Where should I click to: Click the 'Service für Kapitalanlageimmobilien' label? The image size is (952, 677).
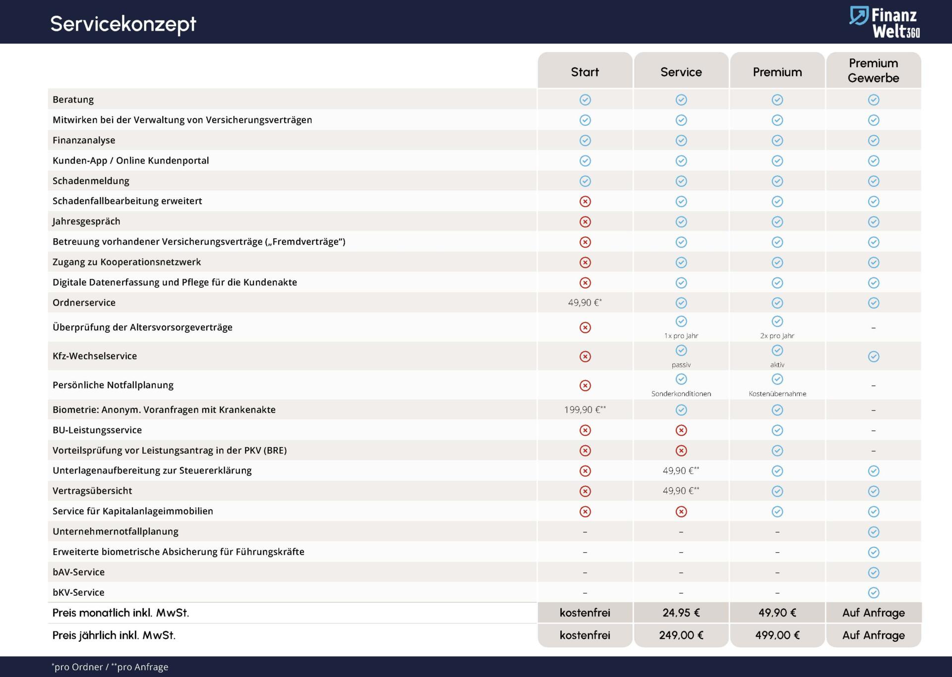[133, 511]
